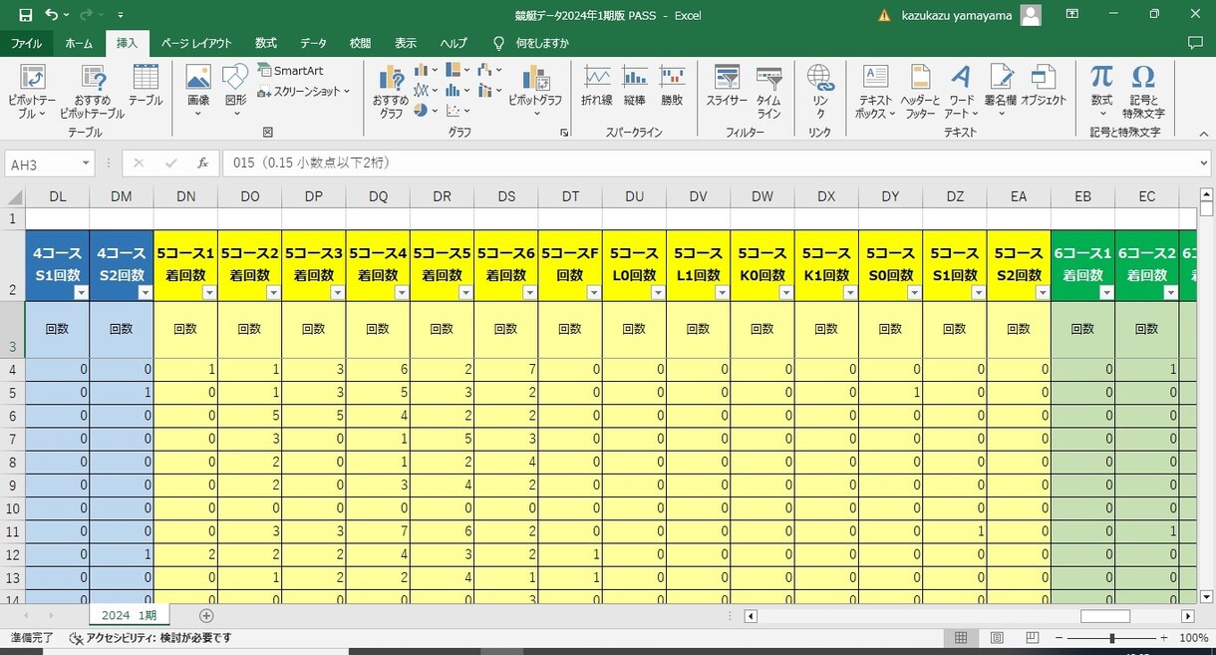Open ワードアート WordArt styles
Viewport: 1216px width, 655px height.
click(961, 91)
